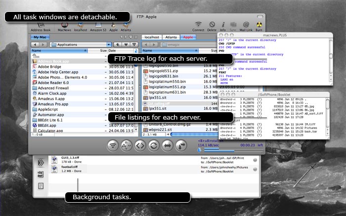Click the left-triangle pane header icon
The height and width of the screenshot is (216, 346).
[x=122, y=37]
